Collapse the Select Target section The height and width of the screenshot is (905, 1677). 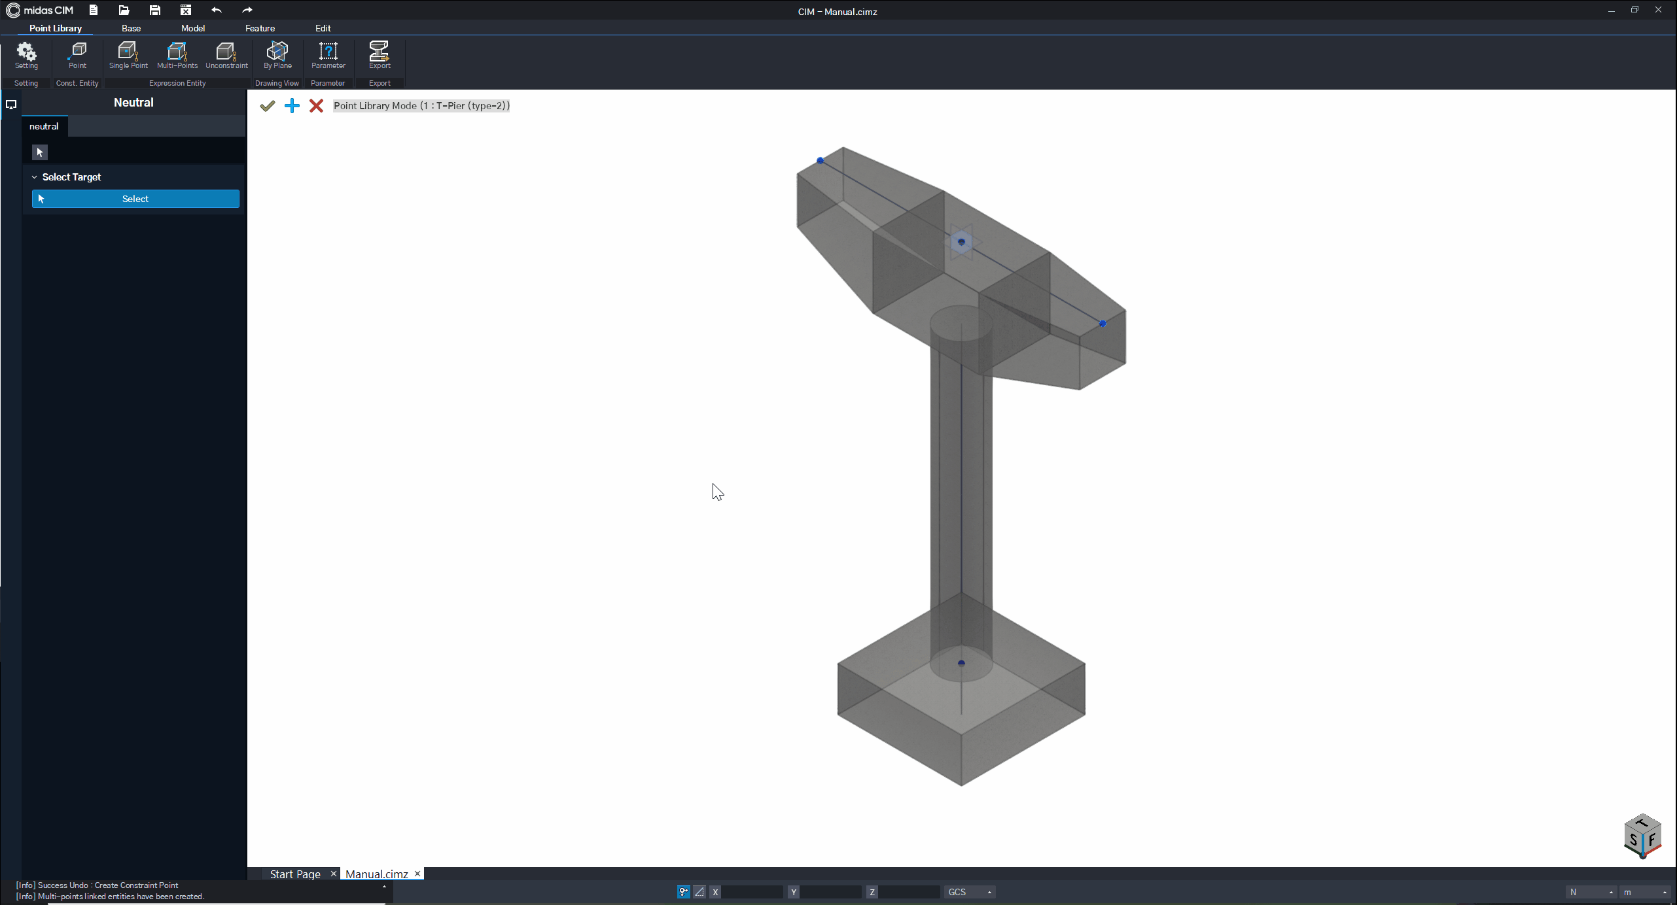point(35,177)
